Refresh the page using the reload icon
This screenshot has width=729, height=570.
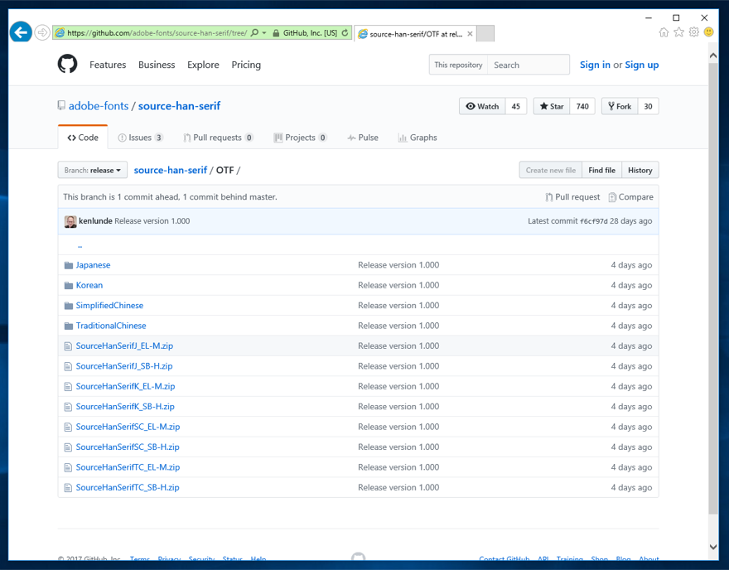[345, 32]
